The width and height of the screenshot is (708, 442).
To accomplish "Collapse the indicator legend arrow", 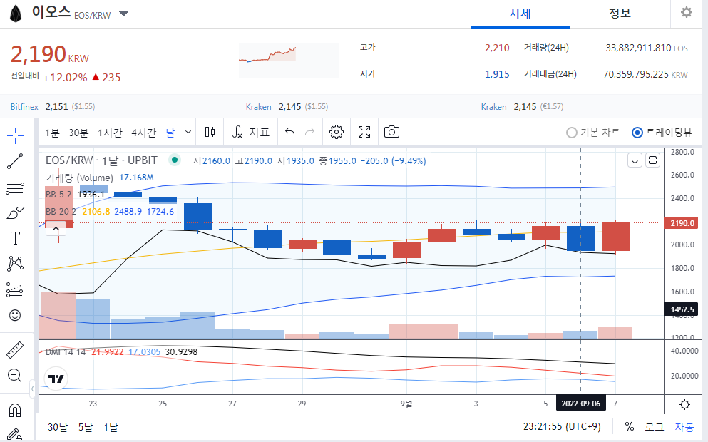I will 56,229.
